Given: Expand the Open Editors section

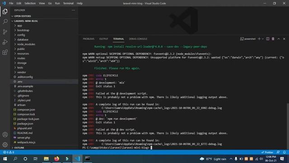Looking at the screenshot, I should (44, 16).
